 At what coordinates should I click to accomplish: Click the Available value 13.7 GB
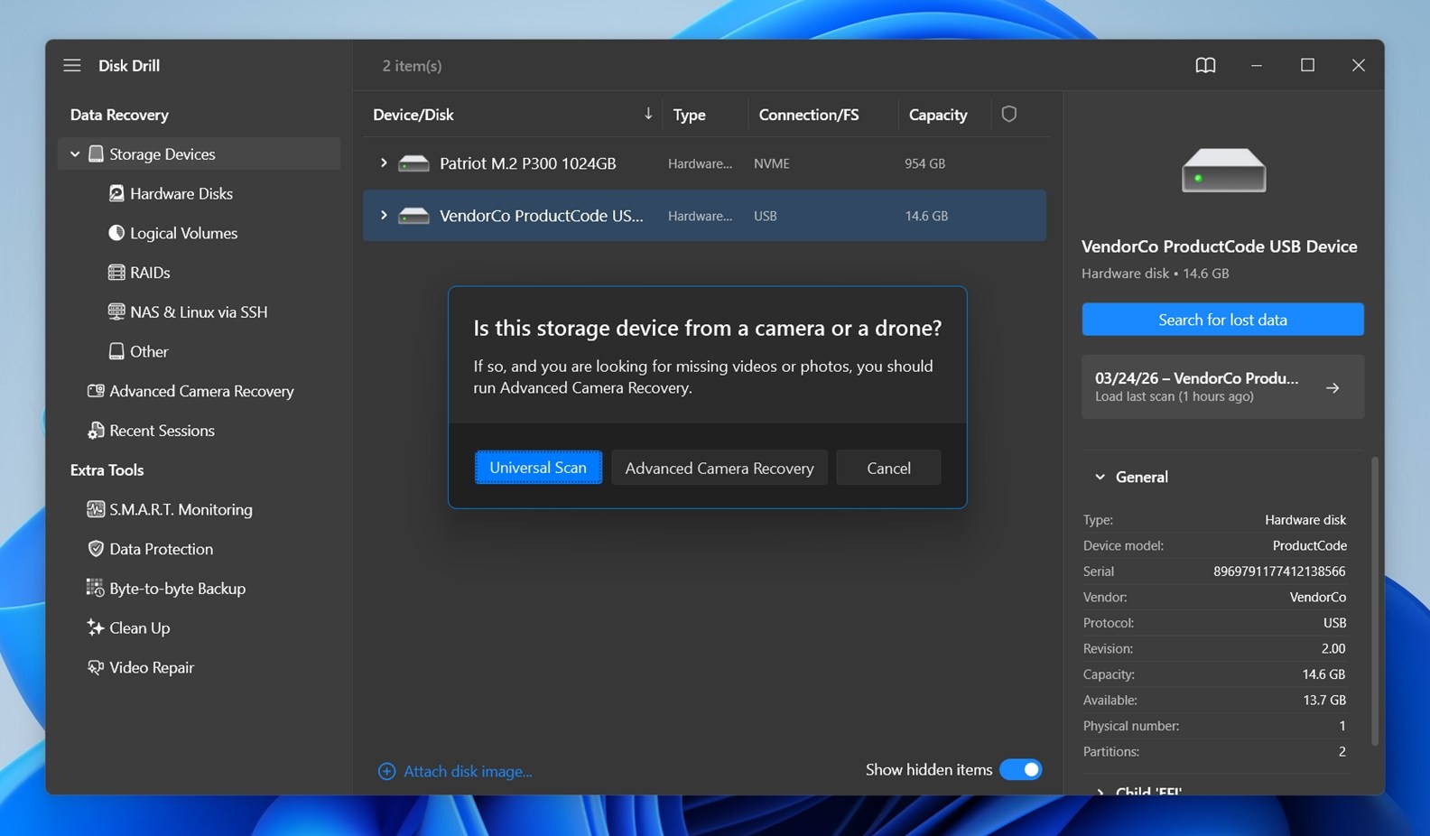coord(1323,700)
